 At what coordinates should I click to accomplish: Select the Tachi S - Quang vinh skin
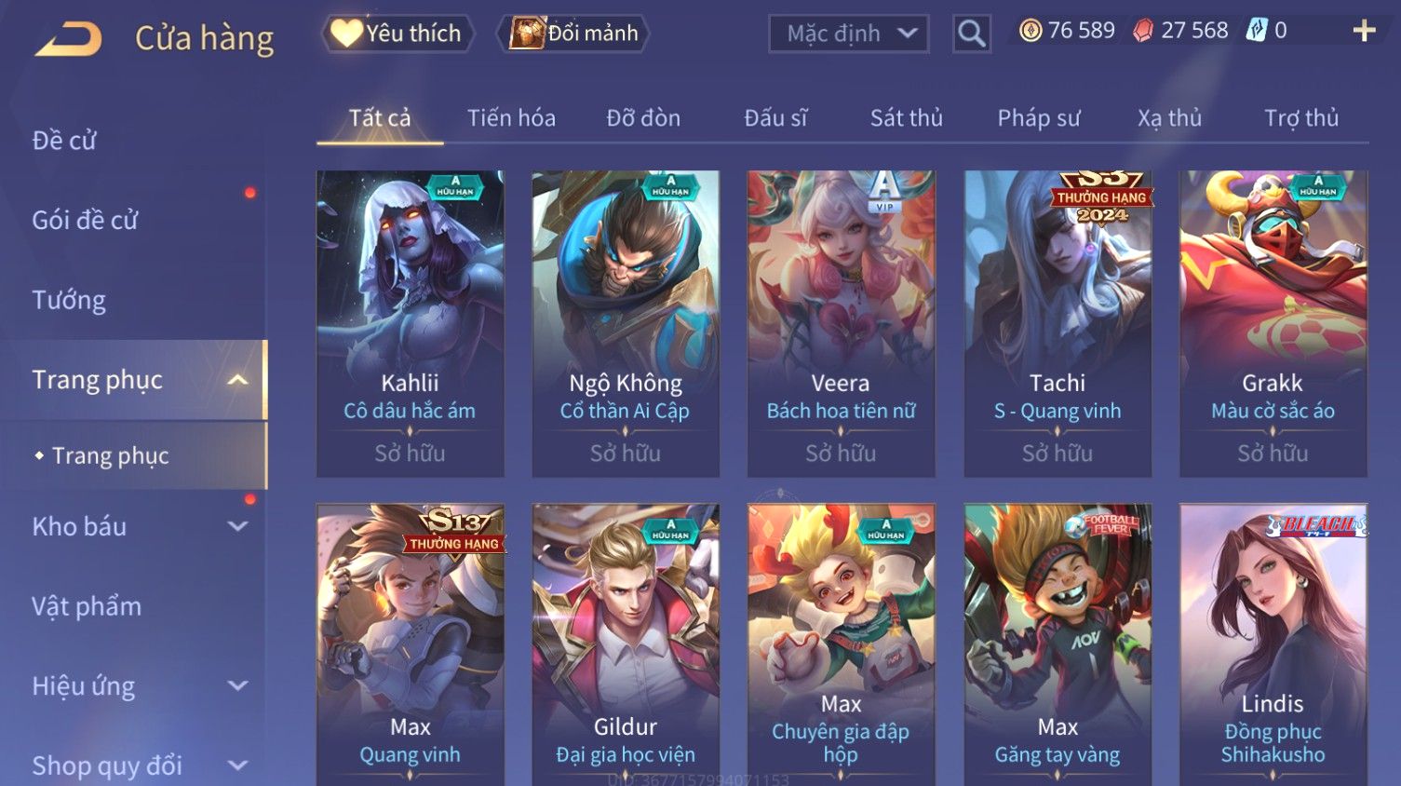pos(1057,323)
